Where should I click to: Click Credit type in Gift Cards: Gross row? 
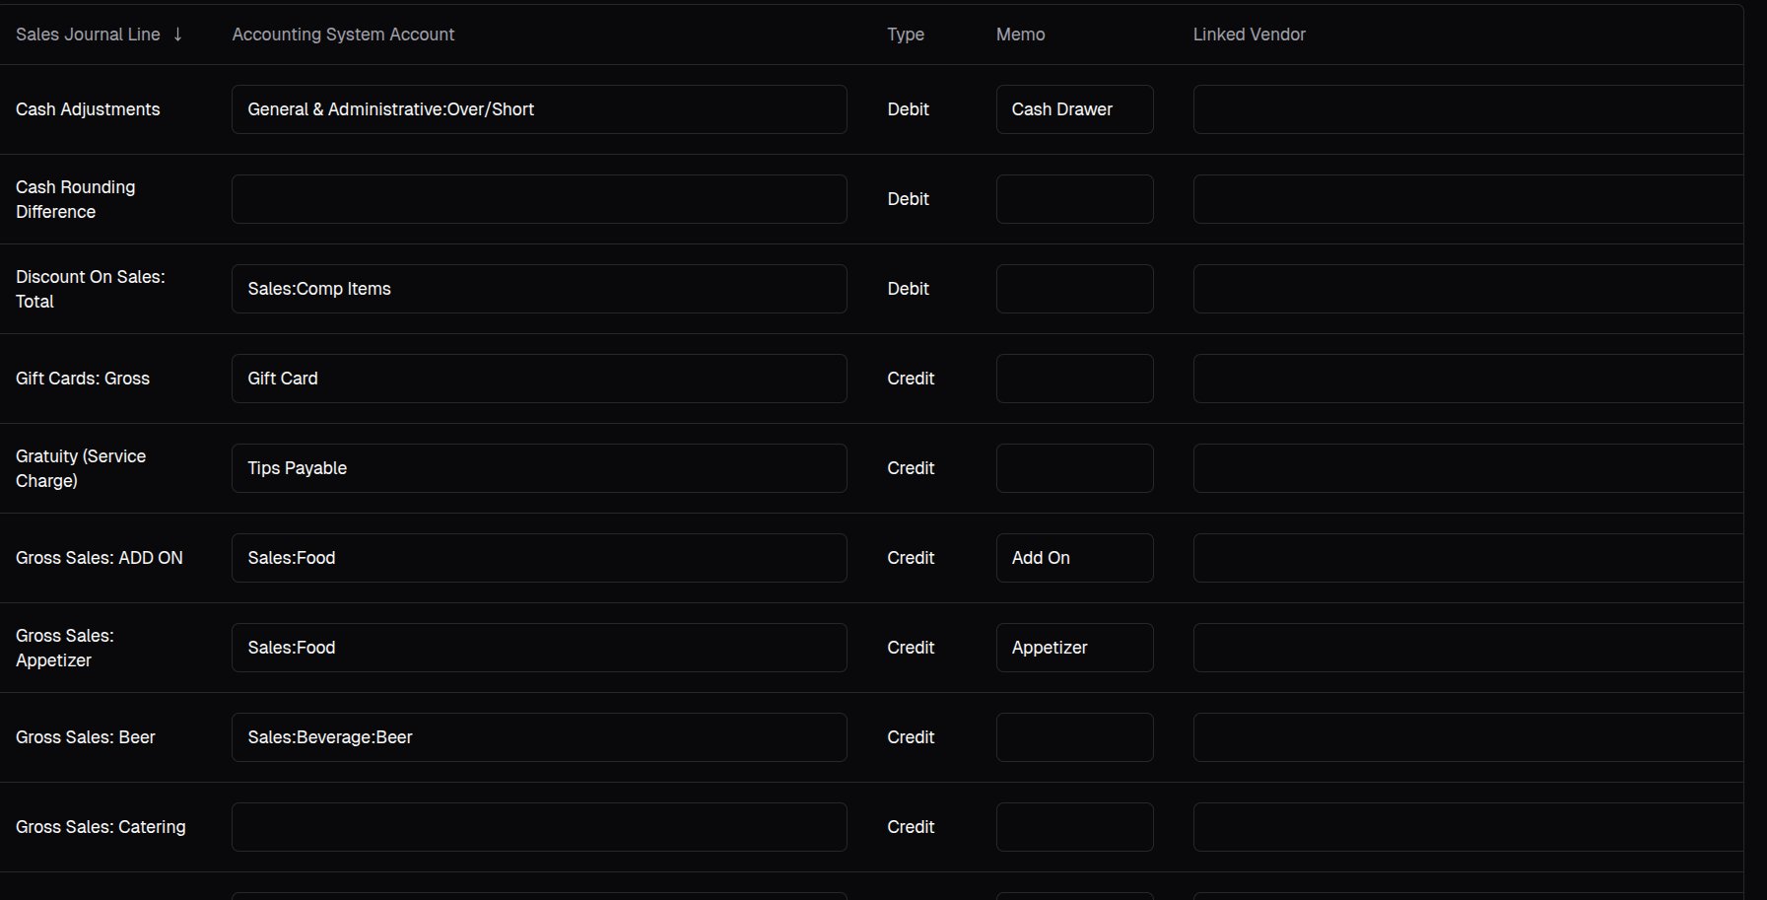(x=911, y=379)
